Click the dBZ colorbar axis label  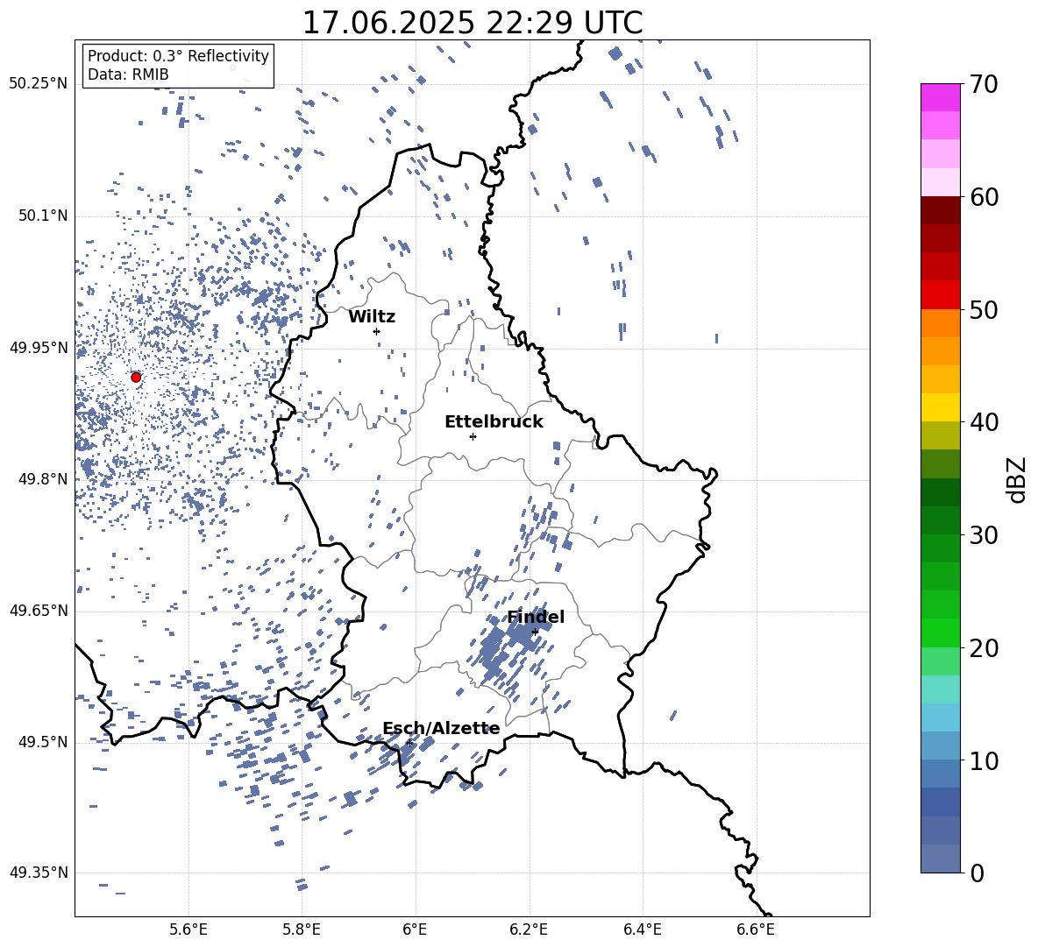pyautogui.click(x=1018, y=479)
